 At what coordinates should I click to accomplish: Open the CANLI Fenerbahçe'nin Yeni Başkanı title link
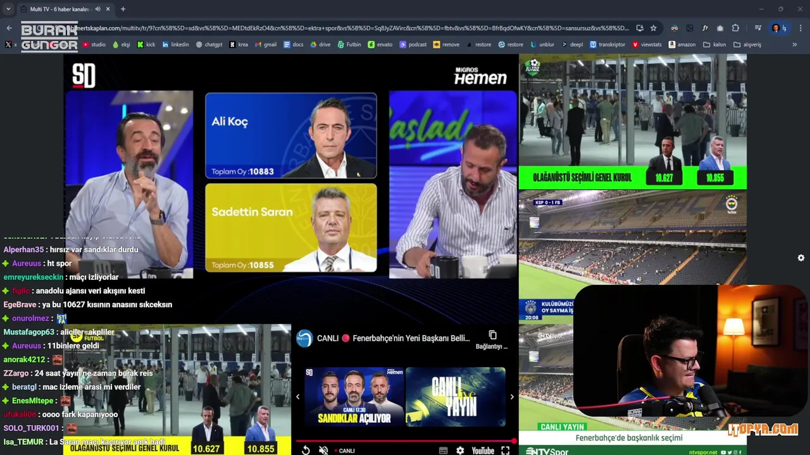pyautogui.click(x=393, y=338)
